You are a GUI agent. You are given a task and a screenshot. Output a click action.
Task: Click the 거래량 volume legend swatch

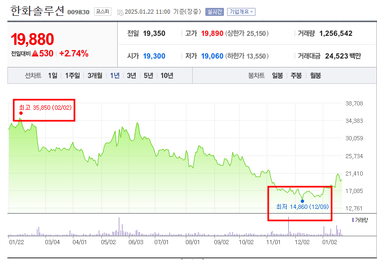click(353, 220)
